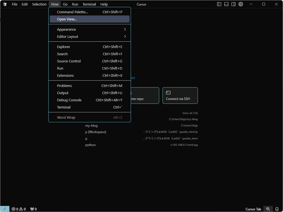Open Cursor settings gear icon

(241, 4)
